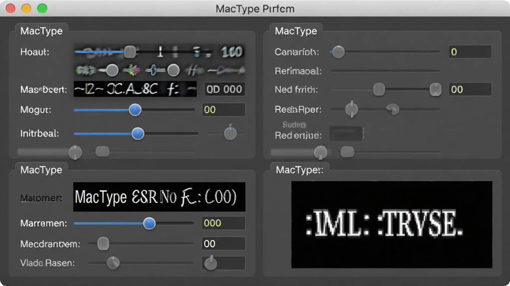Click the Sudrn label above Red enjue
This screenshot has width=510, height=286.
point(294,125)
